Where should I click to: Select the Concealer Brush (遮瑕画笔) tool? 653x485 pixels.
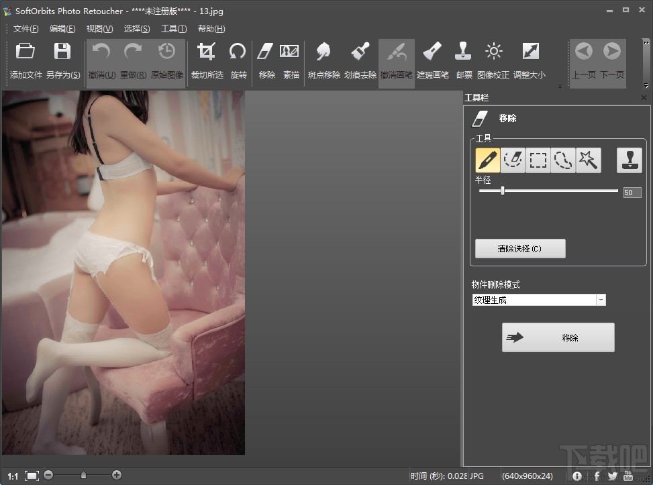coord(432,52)
